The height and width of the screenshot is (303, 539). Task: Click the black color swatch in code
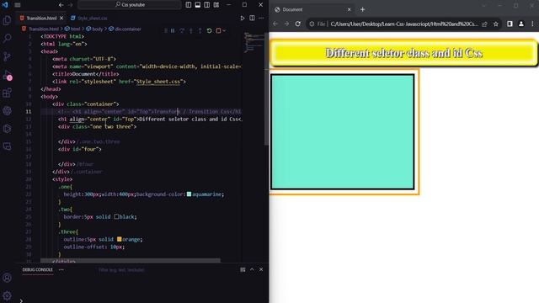coord(116,216)
